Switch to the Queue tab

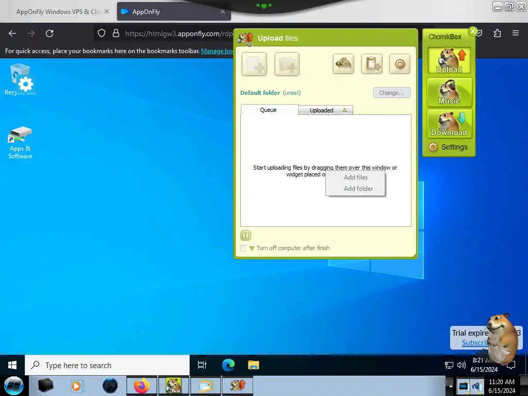coord(269,110)
